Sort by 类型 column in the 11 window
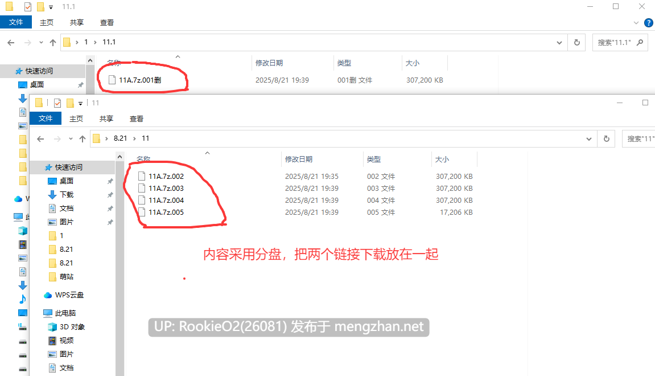The width and height of the screenshot is (655, 376). tap(374, 160)
